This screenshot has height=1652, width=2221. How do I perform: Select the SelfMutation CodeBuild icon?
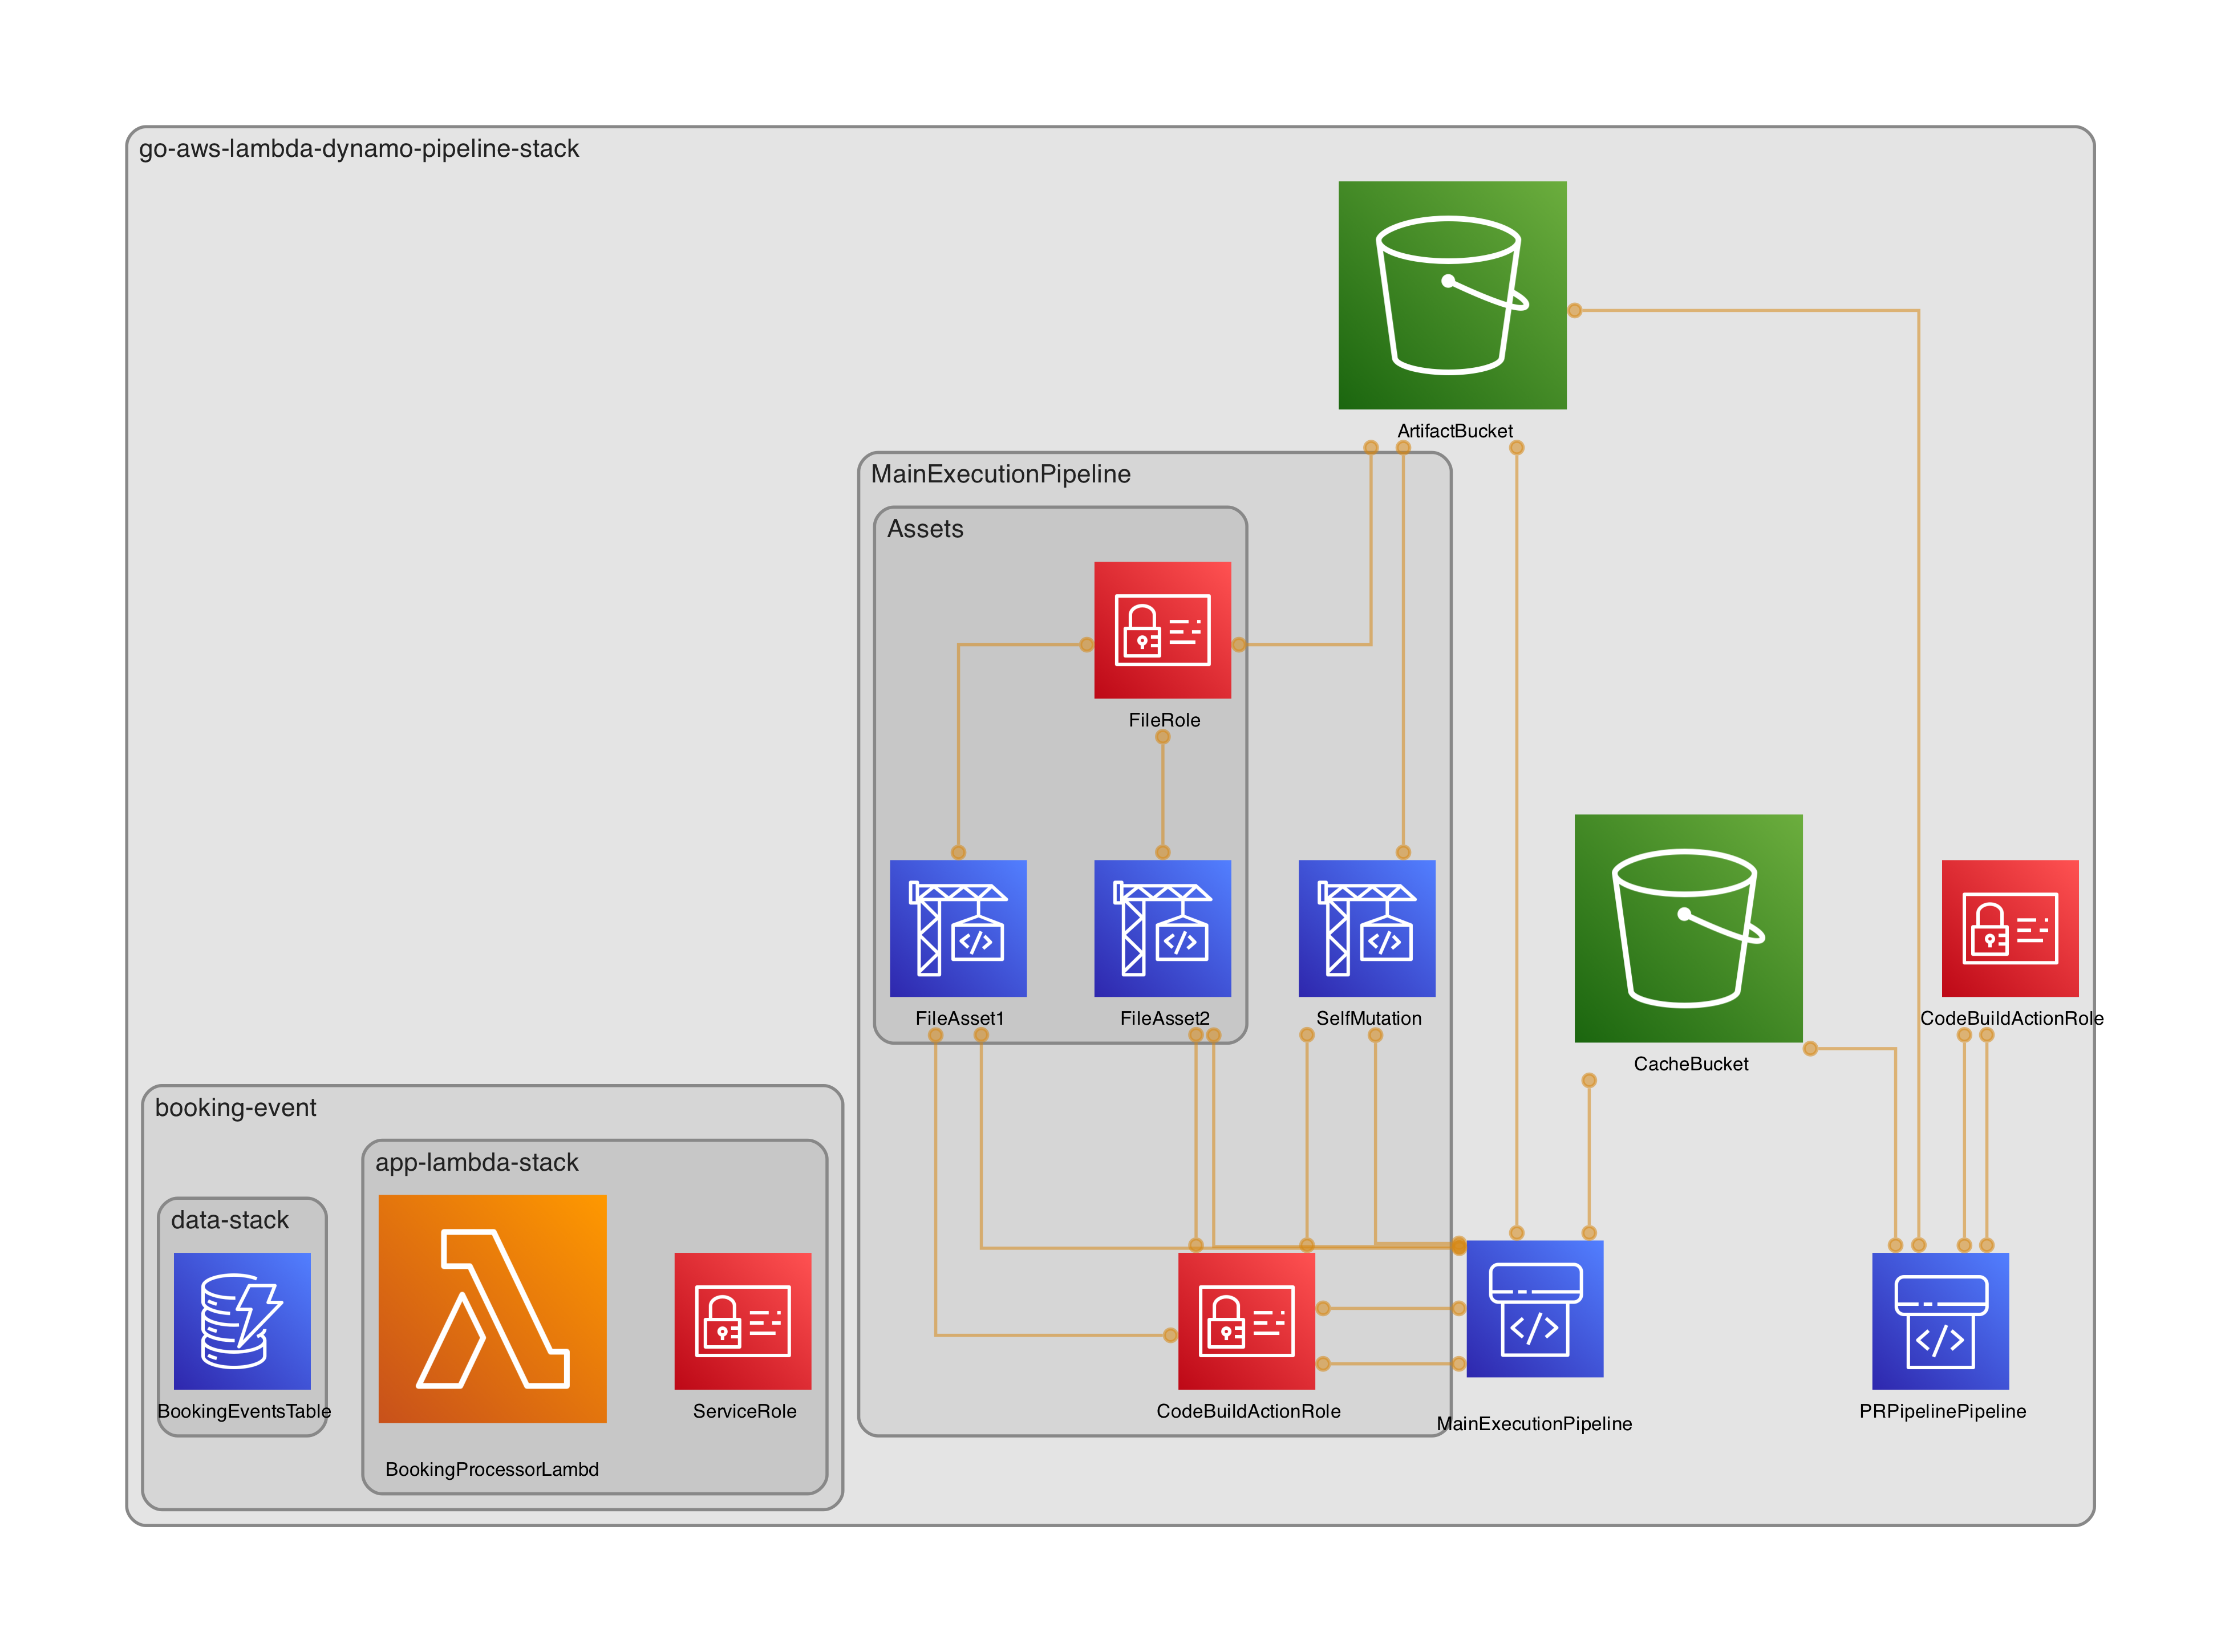(1367, 928)
